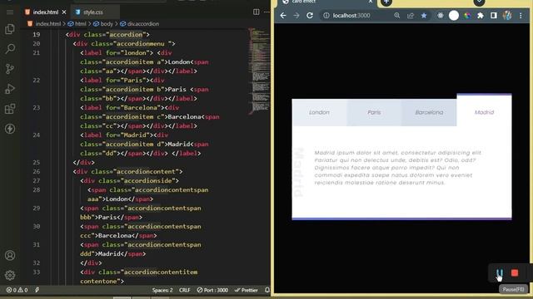Pause the screen recording
The height and width of the screenshot is (299, 533).
tap(500, 273)
